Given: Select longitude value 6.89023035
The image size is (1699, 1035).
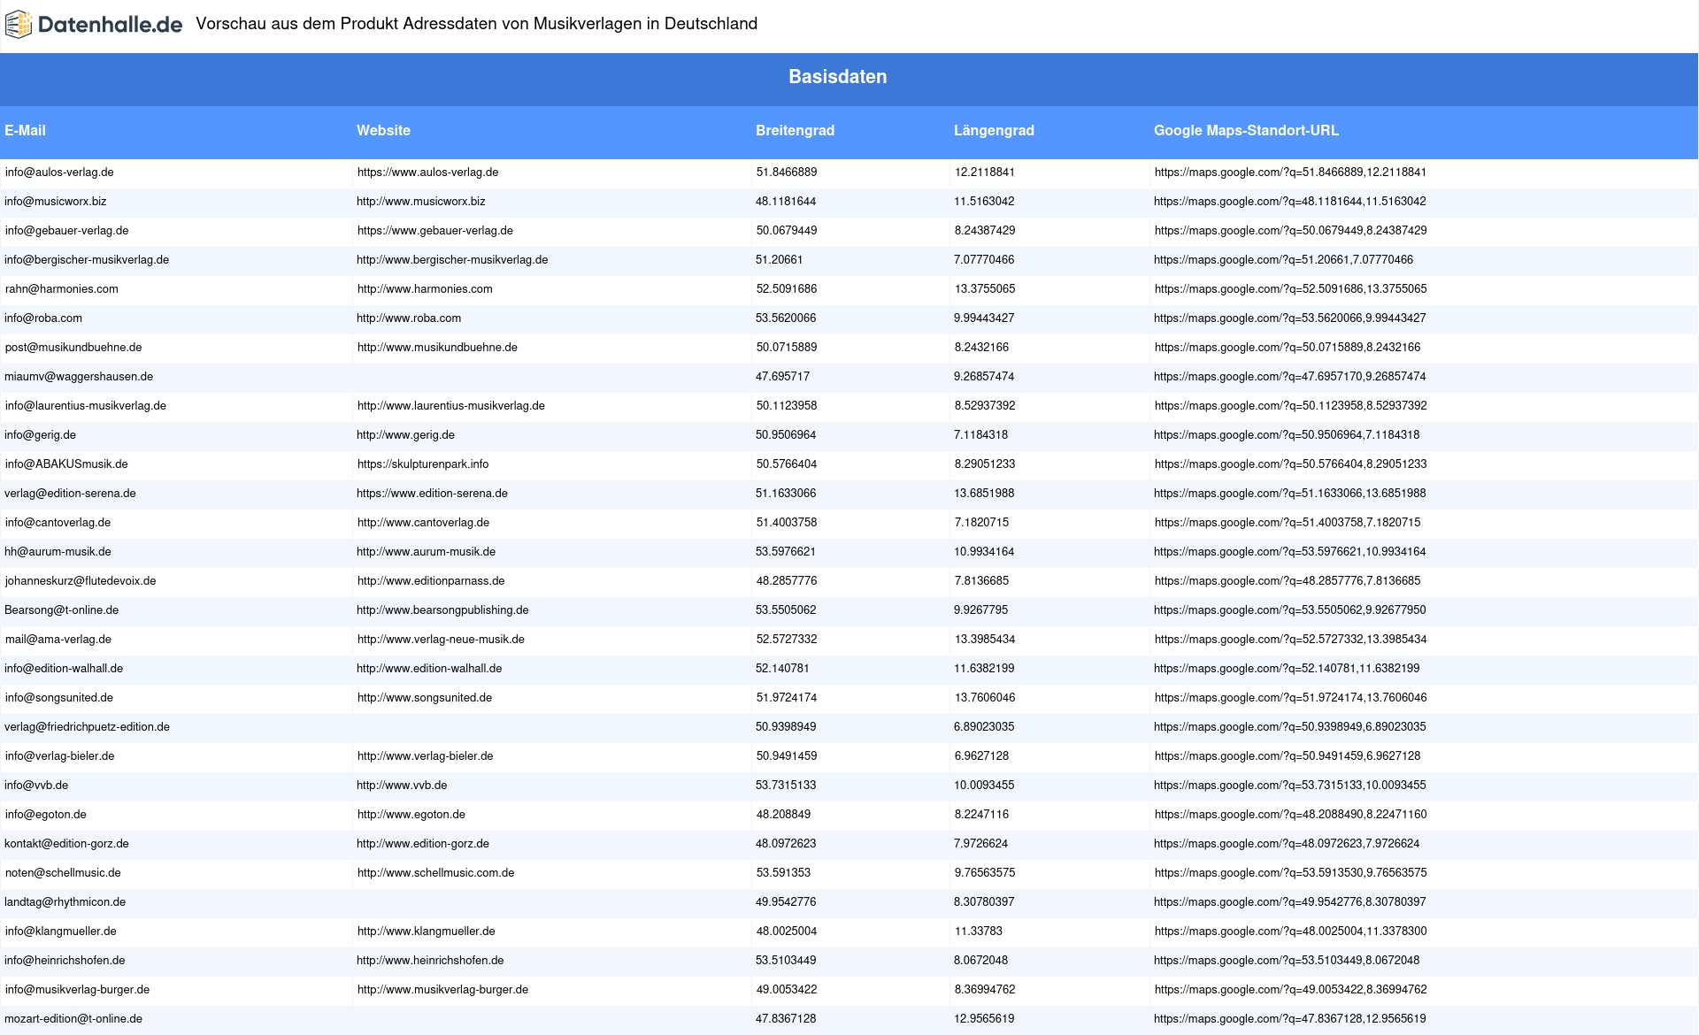Looking at the screenshot, I should pyautogui.click(x=984, y=727).
